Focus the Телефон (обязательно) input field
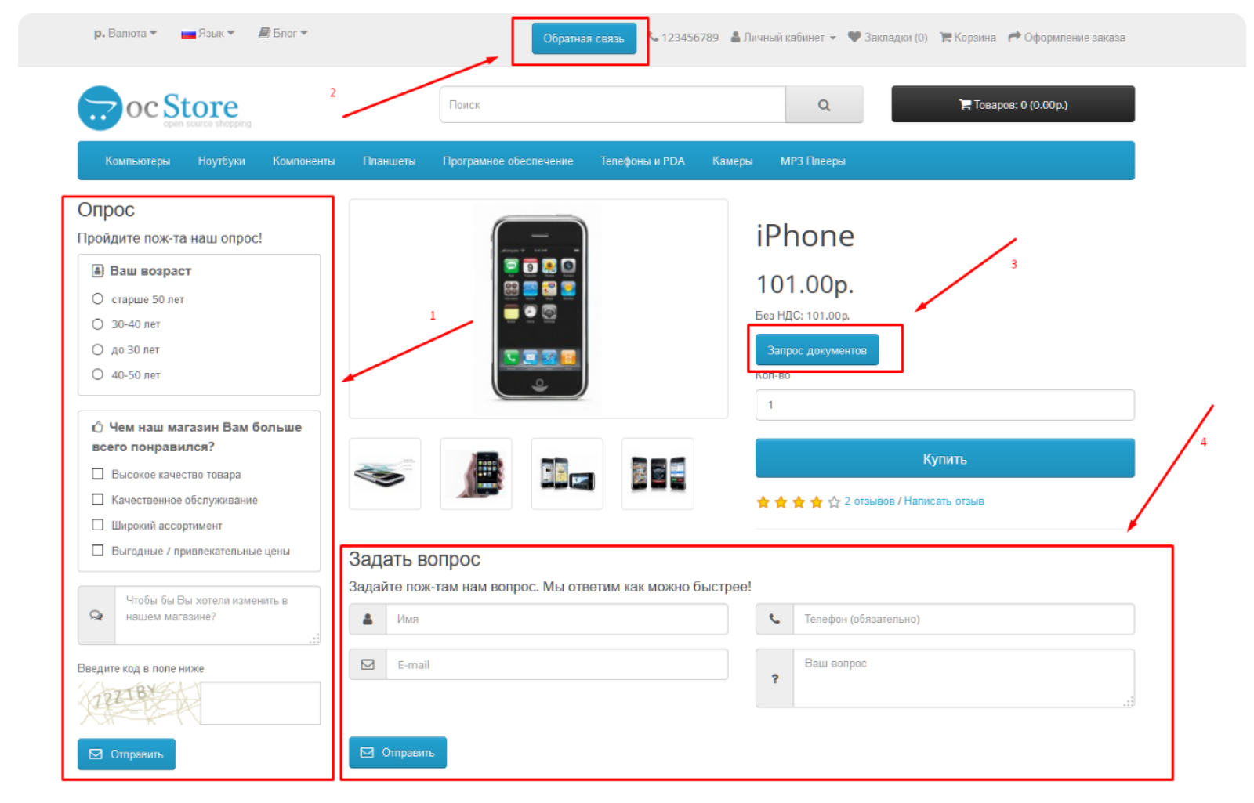This screenshot has height=803, width=1254. tap(963, 619)
